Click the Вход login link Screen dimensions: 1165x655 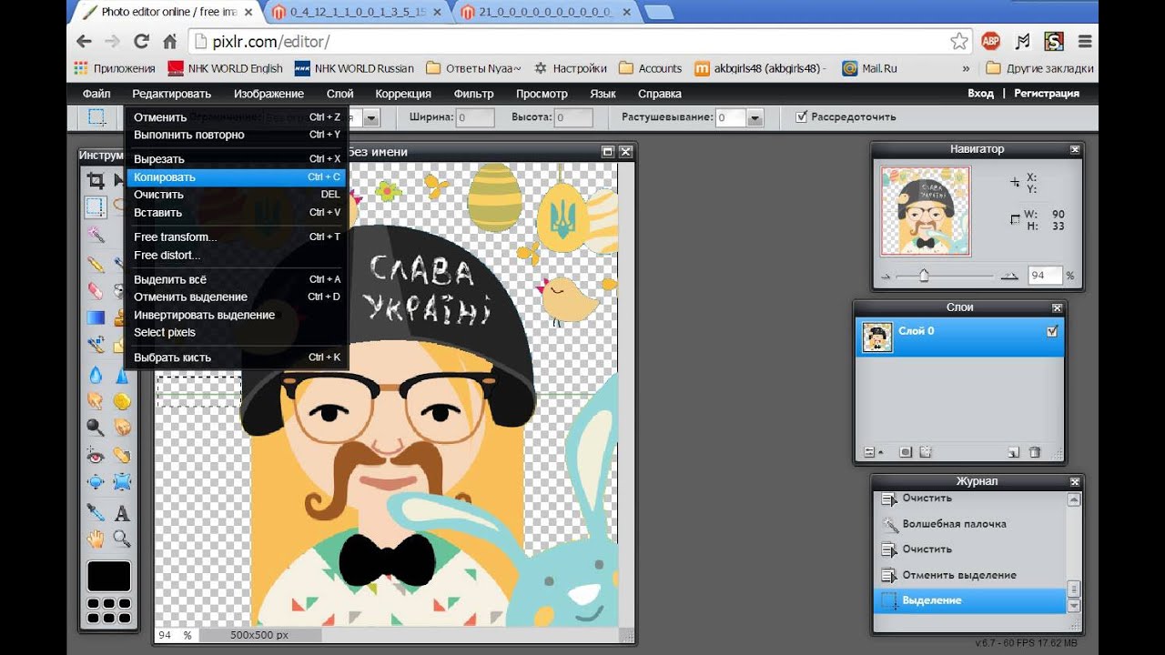(980, 94)
